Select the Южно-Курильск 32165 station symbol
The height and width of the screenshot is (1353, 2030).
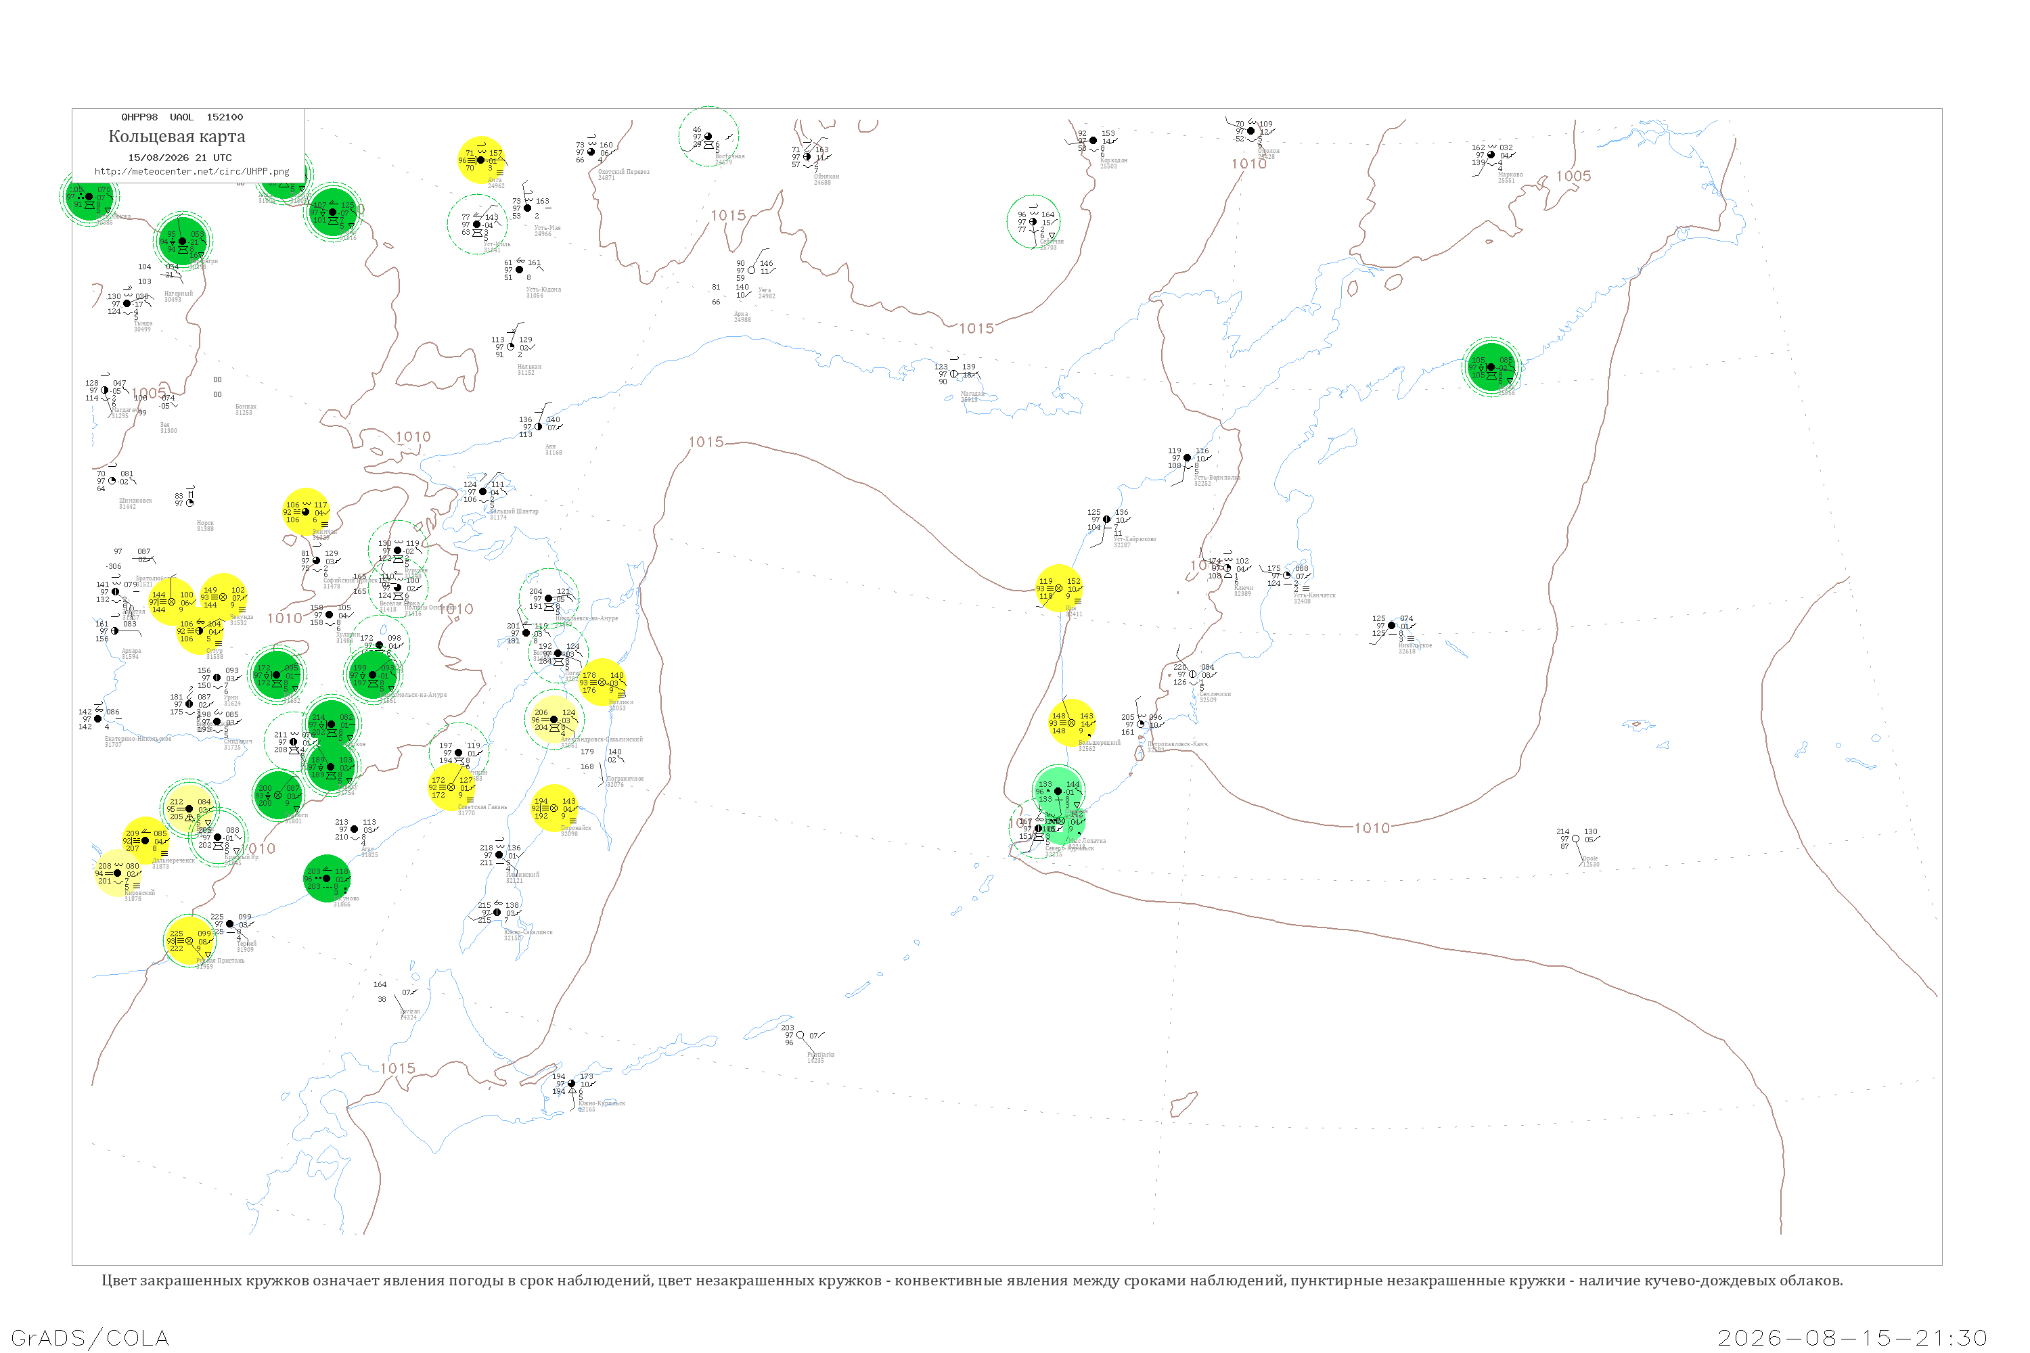click(571, 1084)
